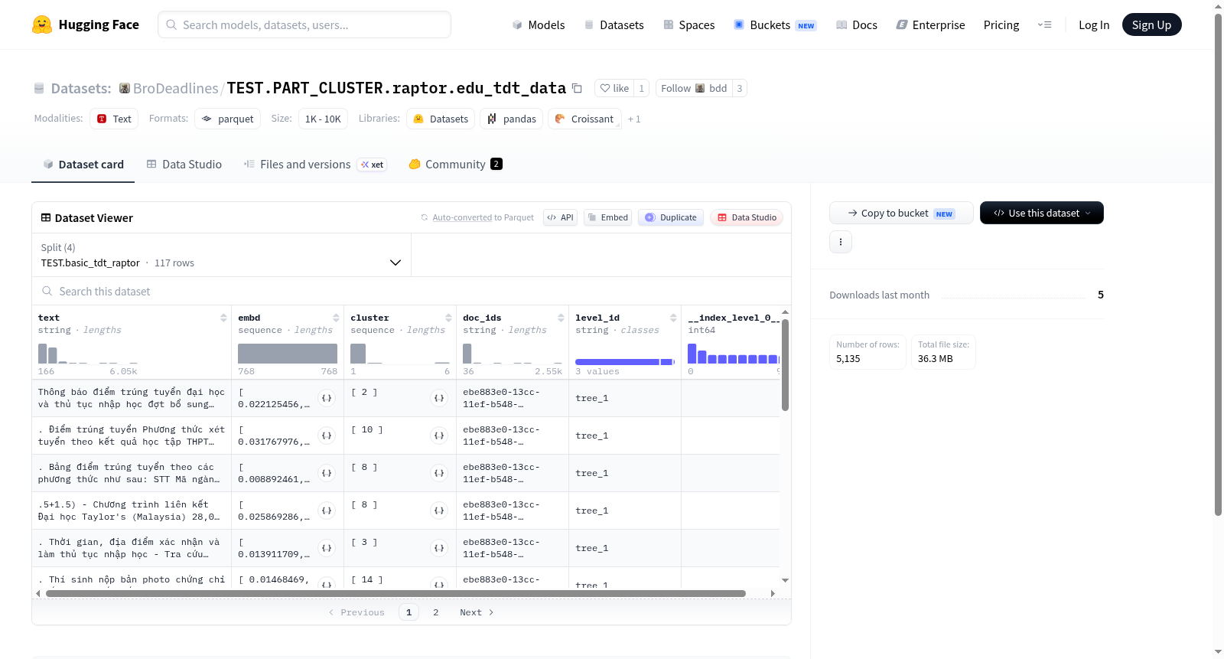Viewport: 1224px width, 659px height.
Task: Click the Sign Up button
Action: [1151, 24]
